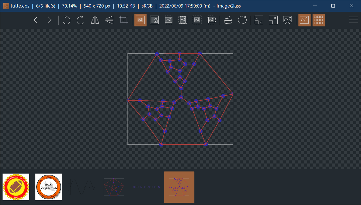Enter full screen mode
Image resolution: width=361 pixels, height=205 pixels.
pos(273,20)
